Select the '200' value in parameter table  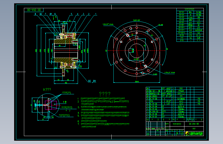click(x=199, y=17)
